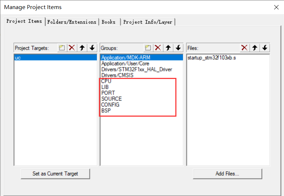
Task: Select the uc project target
Action: [x=55, y=58]
